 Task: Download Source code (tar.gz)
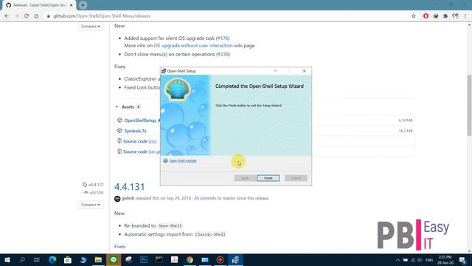[142, 151]
